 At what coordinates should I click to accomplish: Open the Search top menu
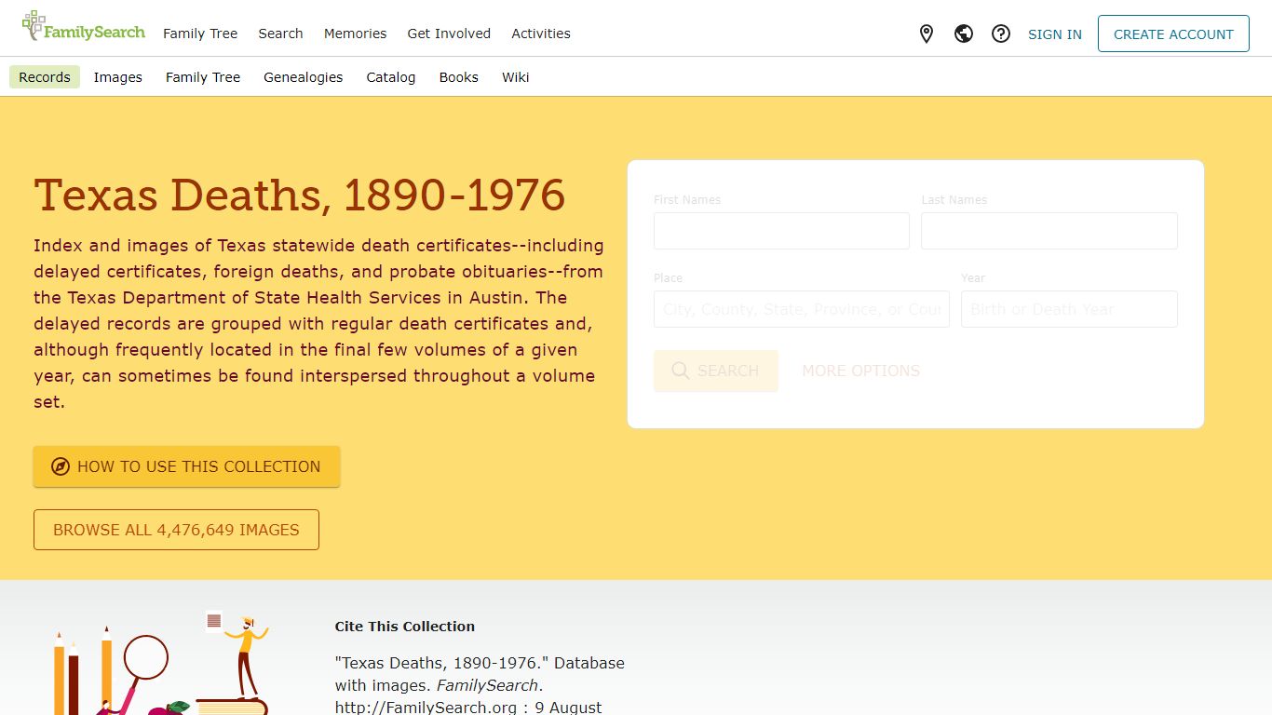point(280,34)
